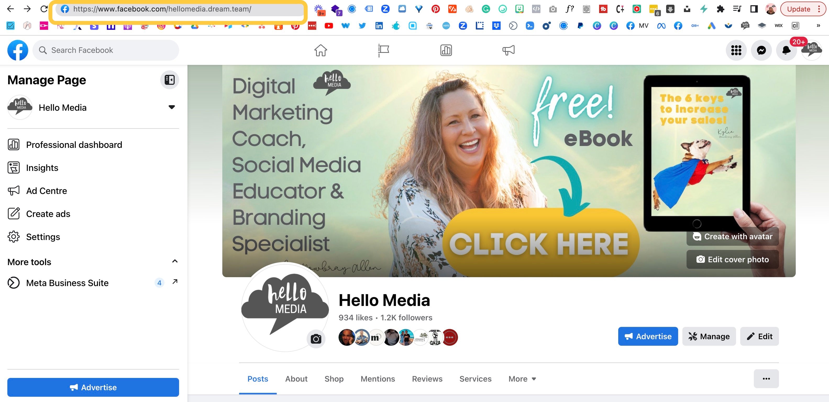Switch to the About tab
829x402 pixels.
tap(296, 379)
